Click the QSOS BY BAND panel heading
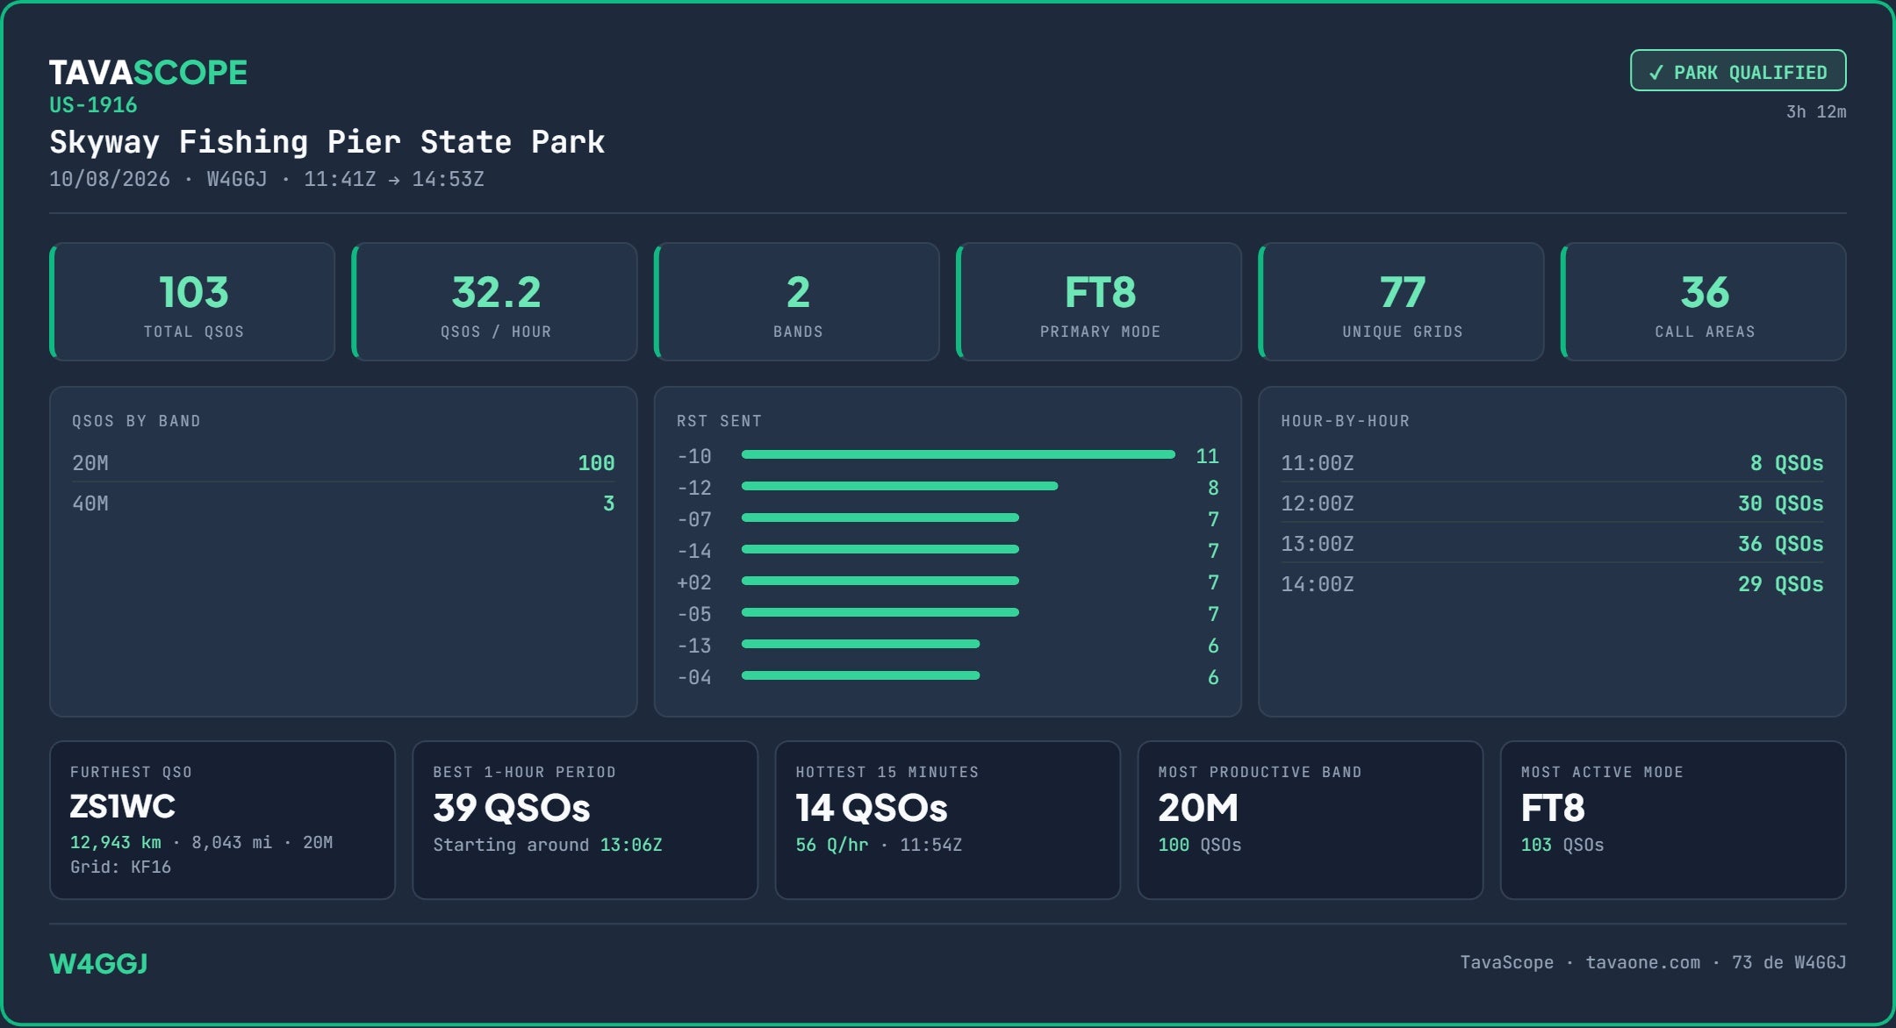Image resolution: width=1896 pixels, height=1028 pixels. (x=136, y=421)
